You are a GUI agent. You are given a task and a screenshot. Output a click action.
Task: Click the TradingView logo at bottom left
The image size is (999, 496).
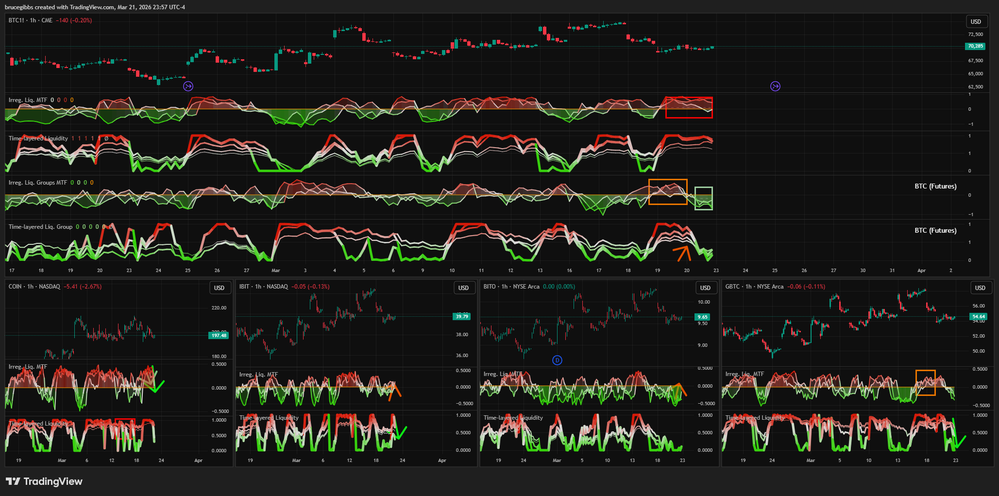[44, 481]
